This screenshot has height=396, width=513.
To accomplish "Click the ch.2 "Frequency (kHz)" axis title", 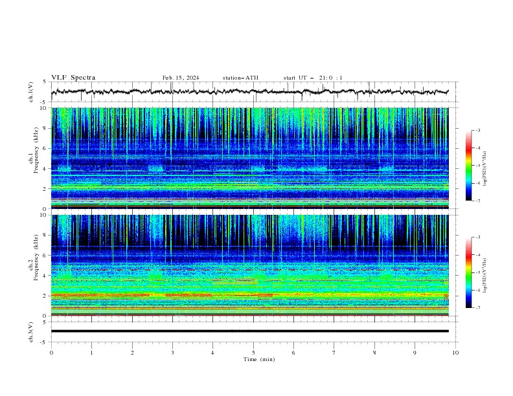I will point(36,258).
